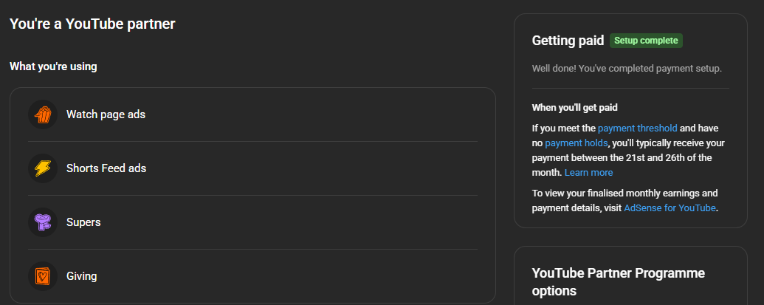Visit the AdSense for YouTube link
The height and width of the screenshot is (305, 764).
670,208
